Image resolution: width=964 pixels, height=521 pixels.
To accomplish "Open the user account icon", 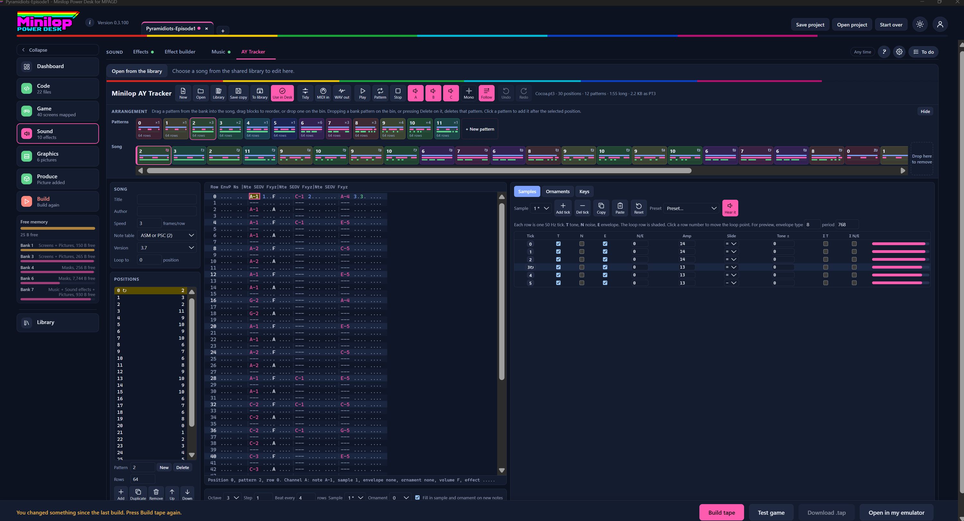I will pyautogui.click(x=940, y=25).
